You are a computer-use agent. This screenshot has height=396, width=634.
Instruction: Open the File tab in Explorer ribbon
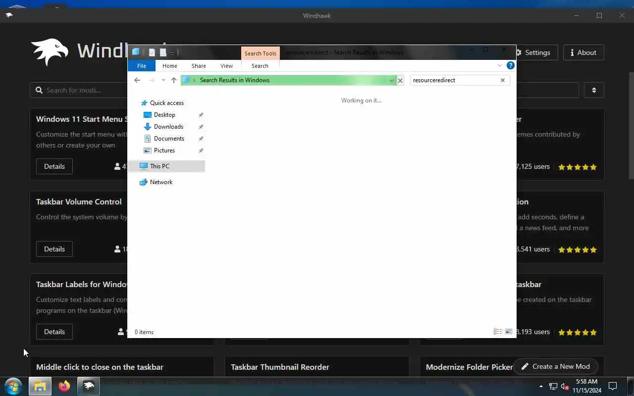tap(141, 66)
